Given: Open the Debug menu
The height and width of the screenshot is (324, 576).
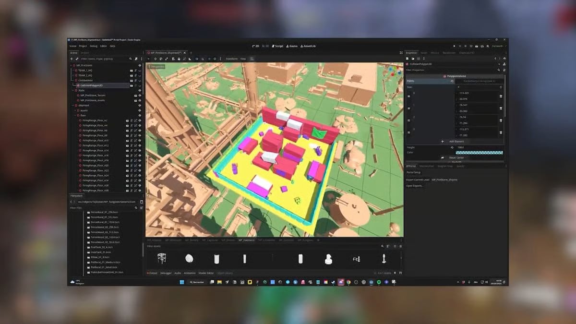Looking at the screenshot, I should click(x=93, y=46).
